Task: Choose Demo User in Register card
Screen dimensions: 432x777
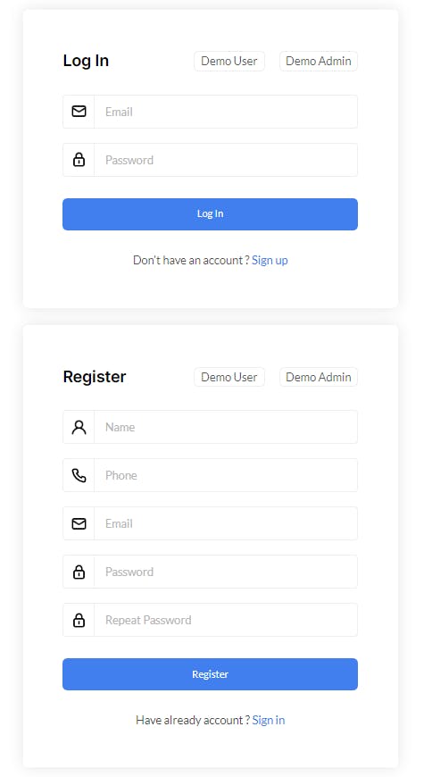Action: pyautogui.click(x=228, y=377)
